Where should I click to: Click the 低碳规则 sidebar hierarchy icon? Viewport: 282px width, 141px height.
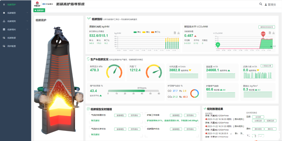coord(4,21)
